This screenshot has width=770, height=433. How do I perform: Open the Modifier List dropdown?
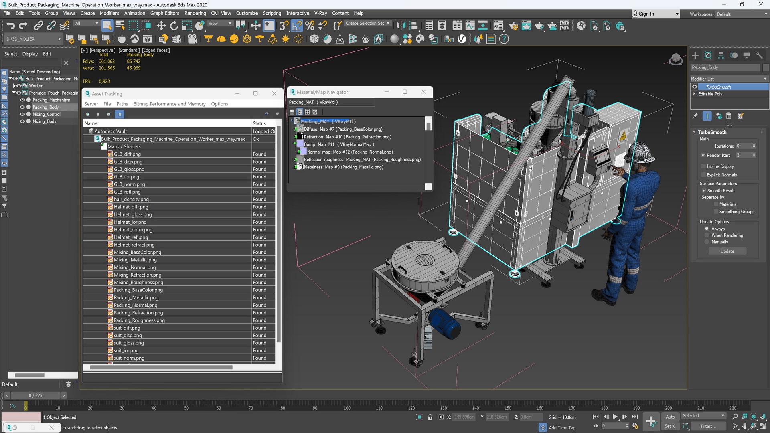[729, 79]
